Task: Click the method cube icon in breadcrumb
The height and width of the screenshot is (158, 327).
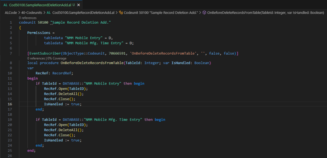Action: click(x=205, y=13)
